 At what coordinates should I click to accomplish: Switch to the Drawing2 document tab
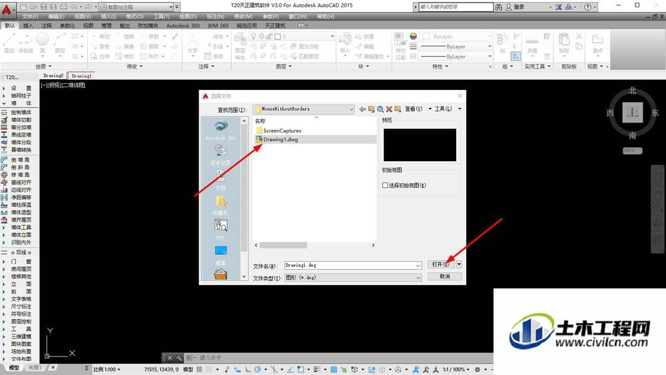(53, 75)
